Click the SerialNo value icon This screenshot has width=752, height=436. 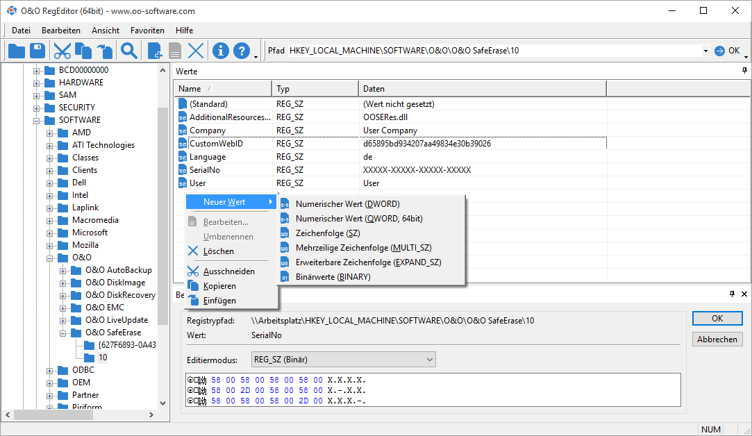tap(182, 170)
